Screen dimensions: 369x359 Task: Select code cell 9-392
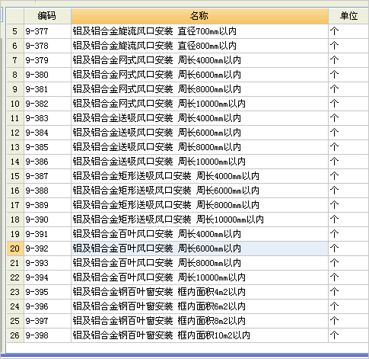pyautogui.click(x=47, y=248)
